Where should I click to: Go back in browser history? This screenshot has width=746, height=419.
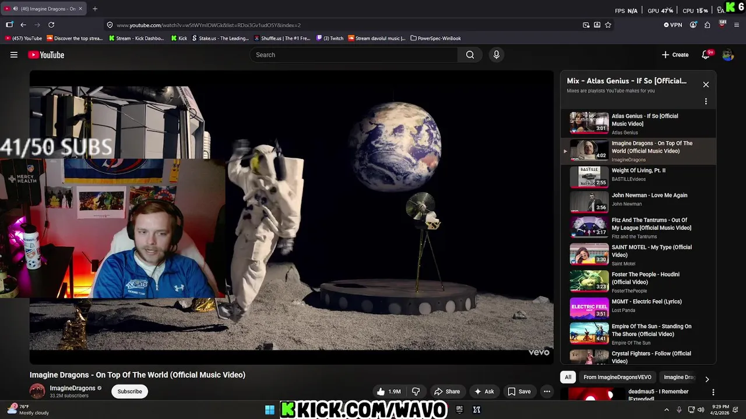[x=23, y=25]
